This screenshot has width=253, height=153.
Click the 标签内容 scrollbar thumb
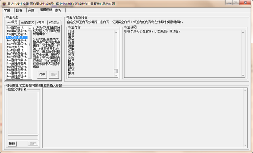pos(116,71)
